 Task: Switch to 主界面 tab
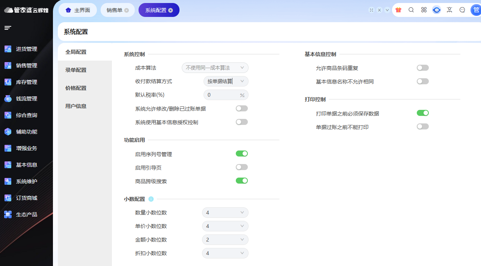click(78, 10)
